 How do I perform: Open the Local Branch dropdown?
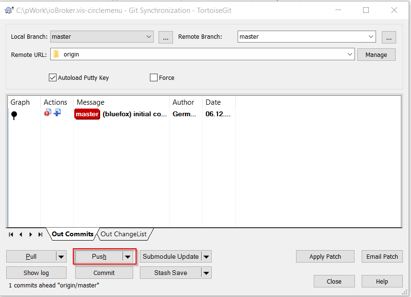(148, 37)
